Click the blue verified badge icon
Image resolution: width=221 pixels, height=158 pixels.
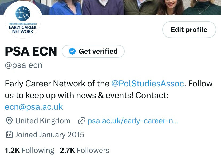(x=72, y=51)
